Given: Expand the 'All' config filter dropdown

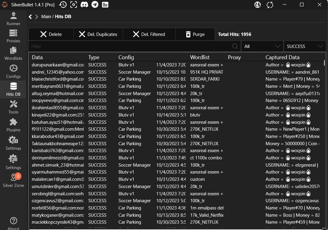Looking at the screenshot, I should coord(262,46).
